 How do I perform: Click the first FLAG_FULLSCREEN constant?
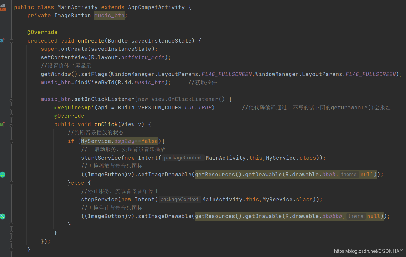227,74
